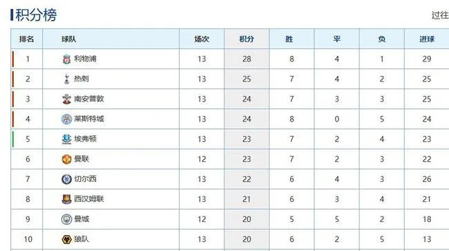The width and height of the screenshot is (449, 251).
Task: Click the Everton club crest icon
Action: click(x=66, y=139)
